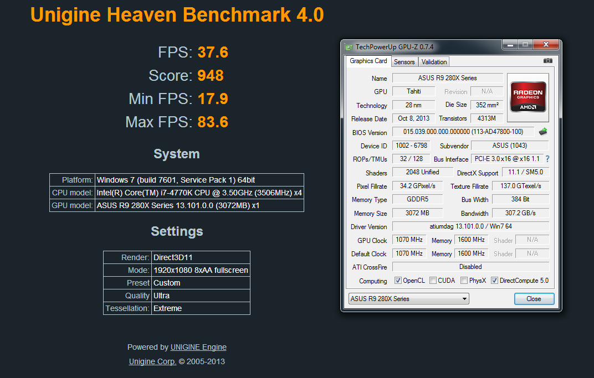
Task: Click the DirectX Support field 11.1 / SM5.0
Action: point(525,172)
